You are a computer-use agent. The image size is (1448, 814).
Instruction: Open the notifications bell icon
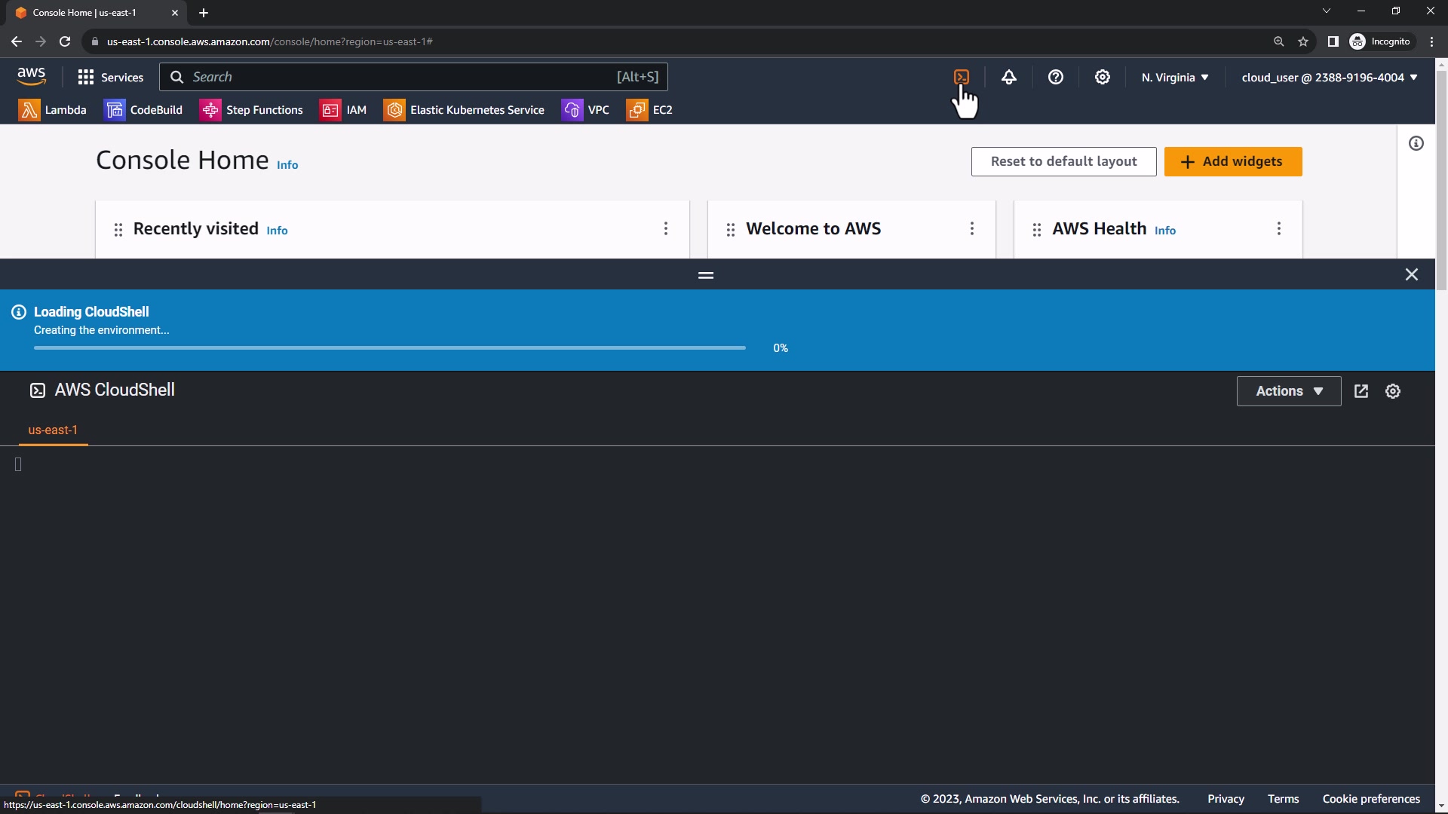[x=1008, y=77]
